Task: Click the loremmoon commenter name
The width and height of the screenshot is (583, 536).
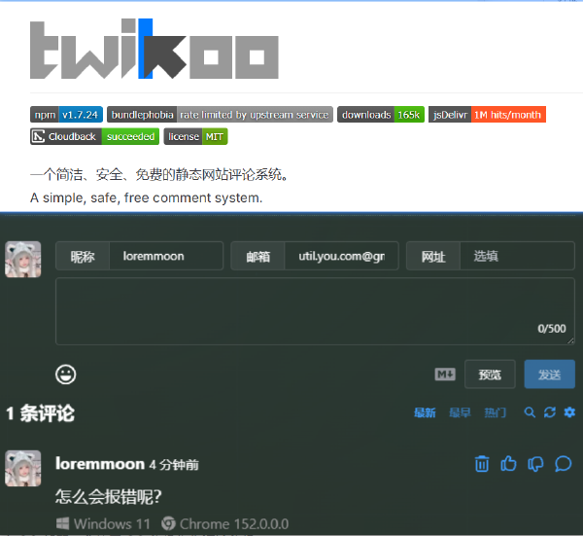Action: (100, 464)
